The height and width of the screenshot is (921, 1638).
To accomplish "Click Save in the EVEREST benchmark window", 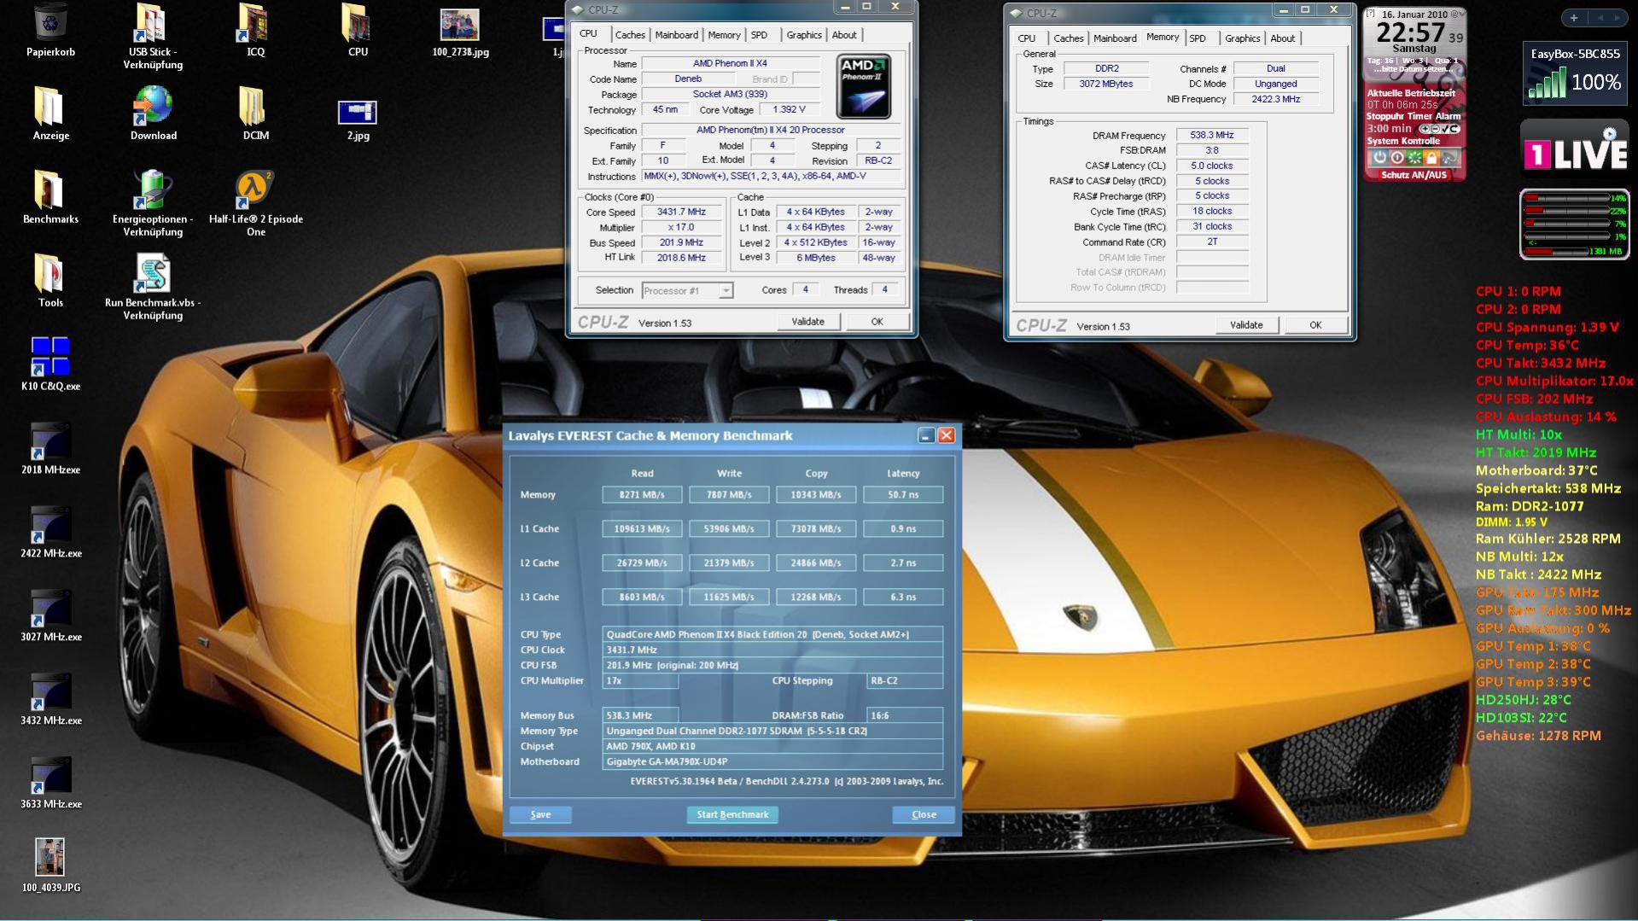I will 540,814.
